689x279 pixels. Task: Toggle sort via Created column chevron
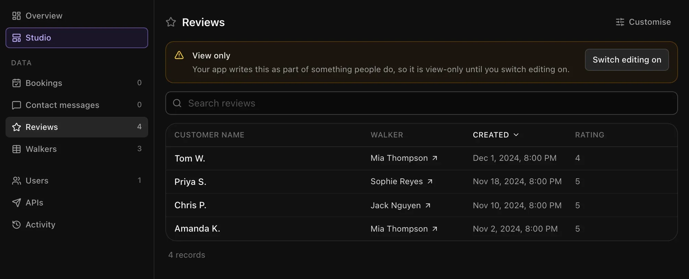516,135
